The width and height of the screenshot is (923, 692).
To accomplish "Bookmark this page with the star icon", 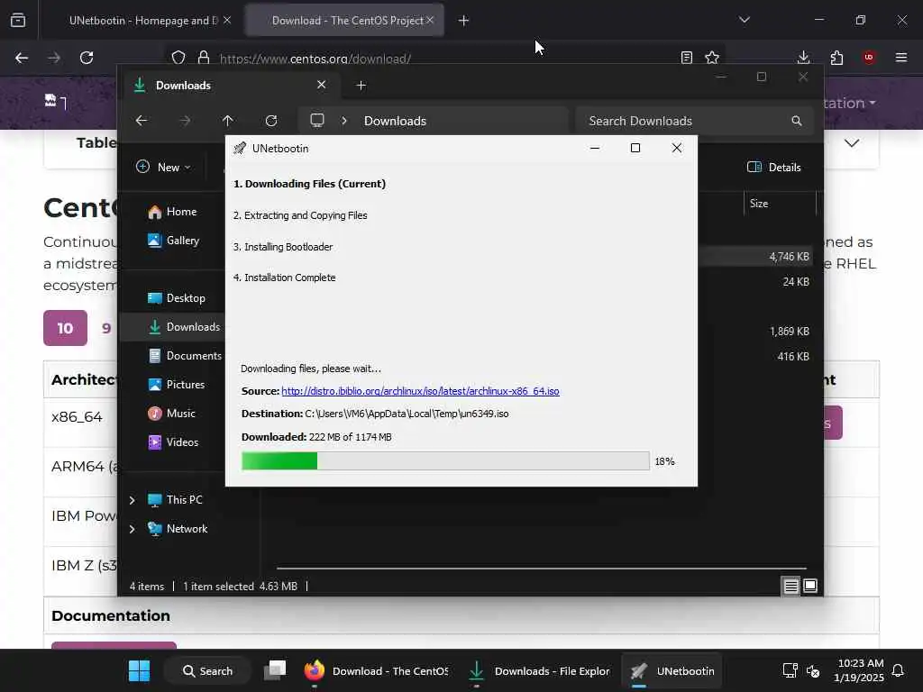I will (x=712, y=58).
